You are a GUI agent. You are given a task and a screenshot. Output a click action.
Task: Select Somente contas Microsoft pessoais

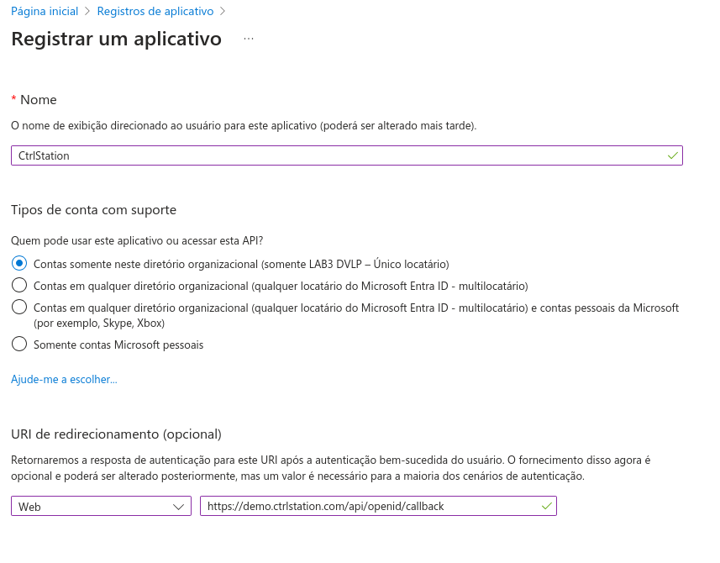pos(19,345)
